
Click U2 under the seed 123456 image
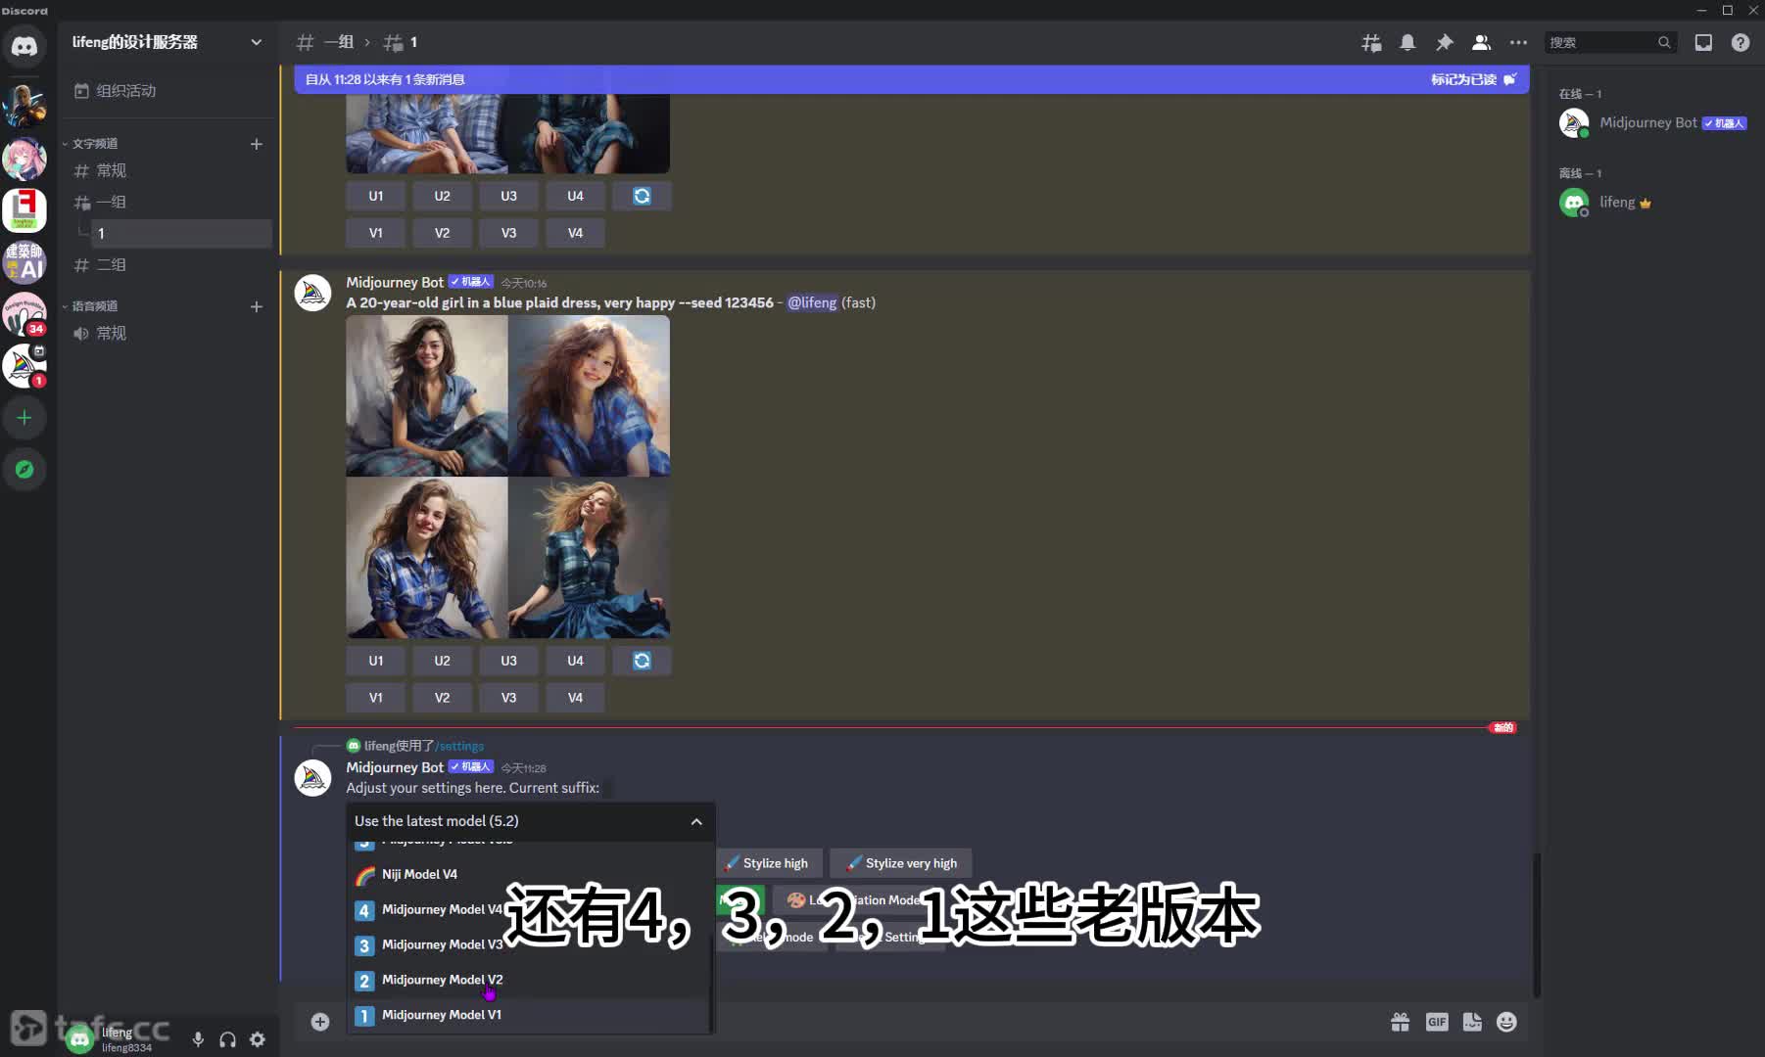(443, 661)
